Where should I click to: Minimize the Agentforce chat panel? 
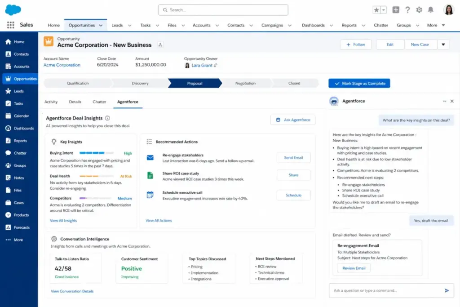tap(444, 101)
